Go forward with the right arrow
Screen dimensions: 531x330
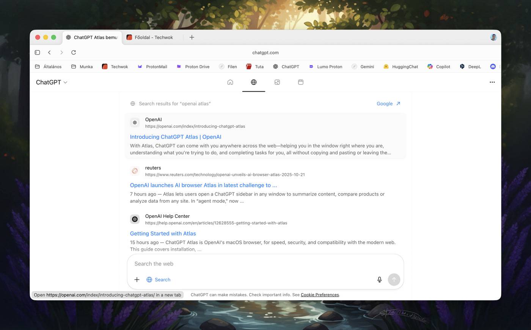click(x=61, y=52)
